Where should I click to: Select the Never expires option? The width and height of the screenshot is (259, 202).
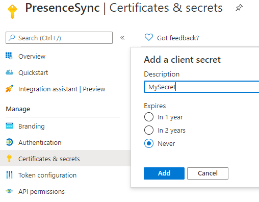pos(149,143)
